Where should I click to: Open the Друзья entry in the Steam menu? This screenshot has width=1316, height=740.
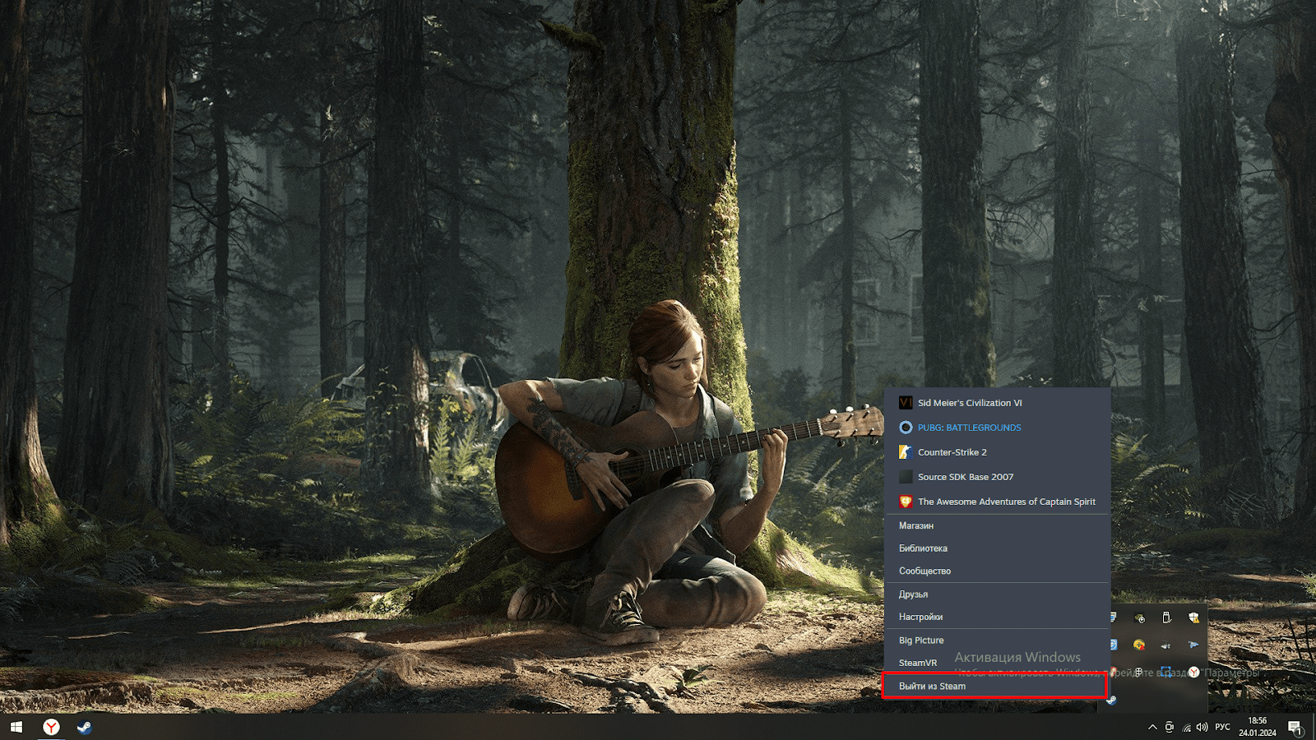(x=997, y=594)
